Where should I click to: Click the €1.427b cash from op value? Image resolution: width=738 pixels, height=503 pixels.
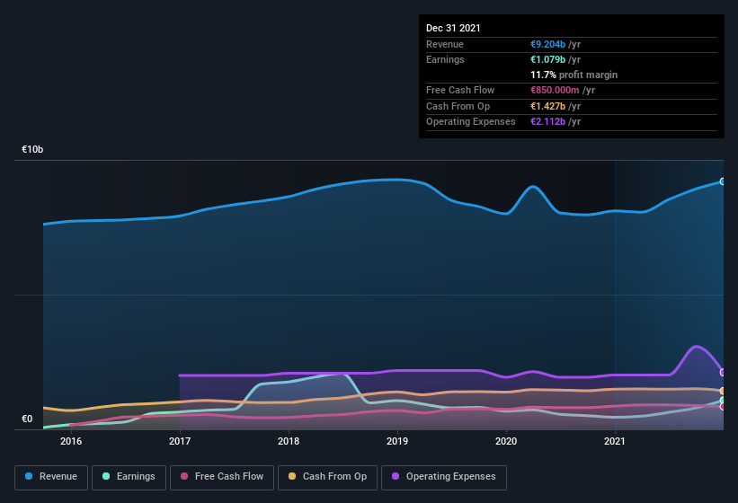click(547, 106)
